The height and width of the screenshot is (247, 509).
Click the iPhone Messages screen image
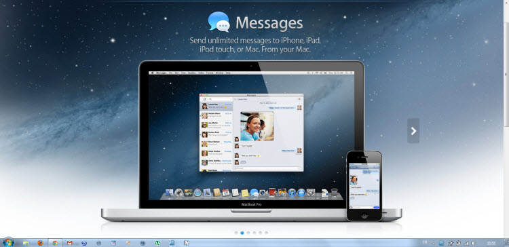(364, 185)
